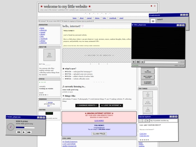Click the green visitor counter display
The width and height of the screenshot is (196, 147).
click(x=49, y=113)
